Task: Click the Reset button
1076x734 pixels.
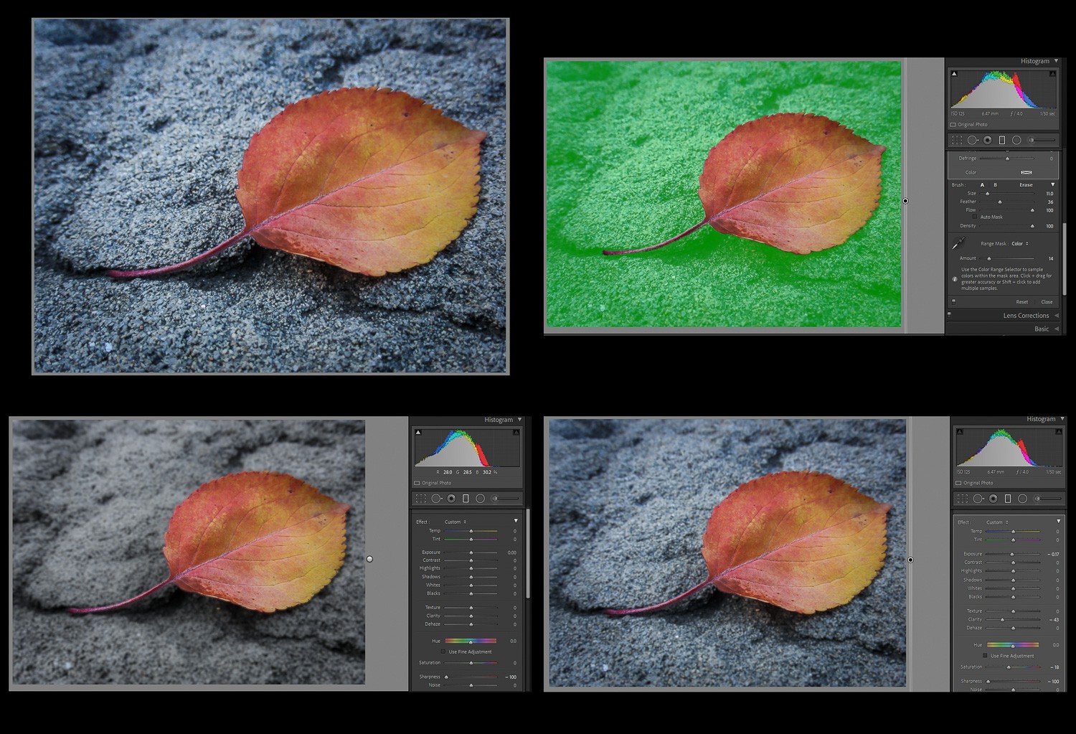Action: [1022, 302]
